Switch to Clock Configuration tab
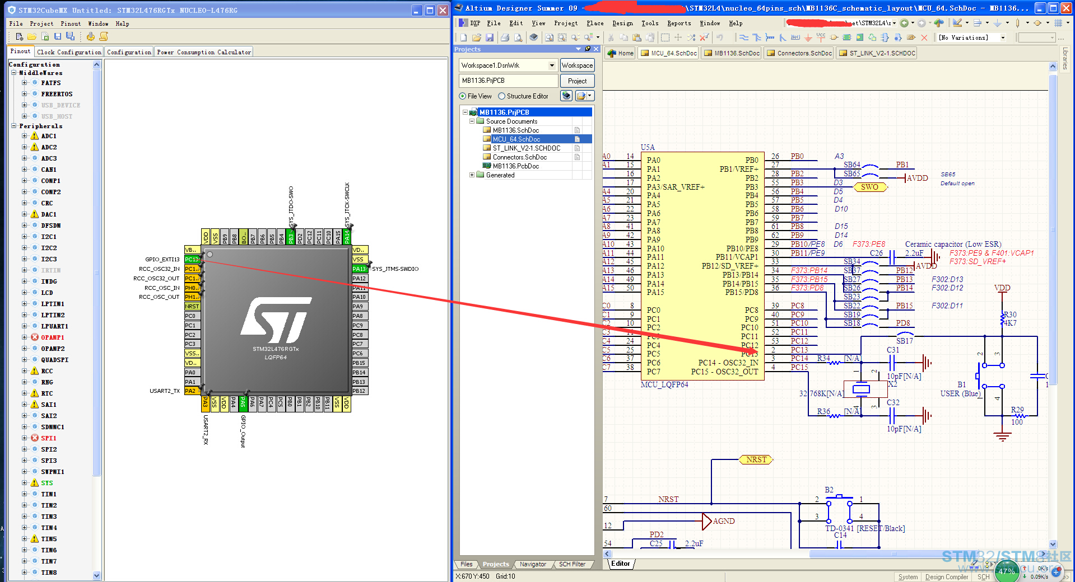 click(69, 52)
